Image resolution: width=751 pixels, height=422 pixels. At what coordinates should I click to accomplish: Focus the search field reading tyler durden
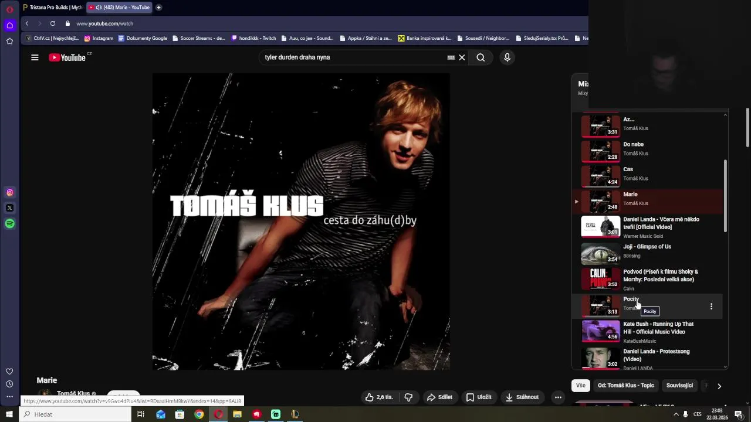(352, 57)
